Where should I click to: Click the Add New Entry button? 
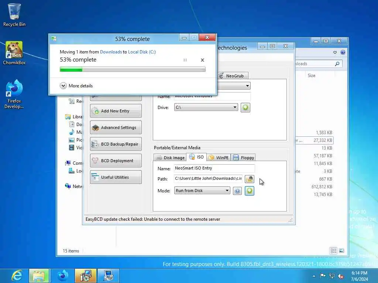(116, 111)
